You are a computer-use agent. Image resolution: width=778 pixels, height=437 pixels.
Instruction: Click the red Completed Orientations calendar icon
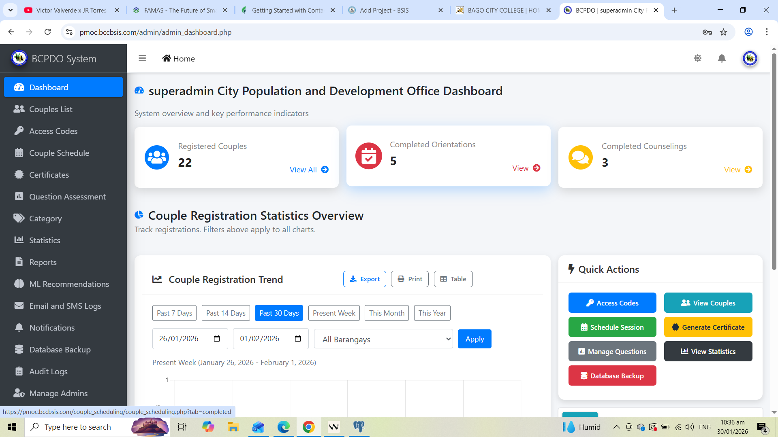(x=368, y=156)
